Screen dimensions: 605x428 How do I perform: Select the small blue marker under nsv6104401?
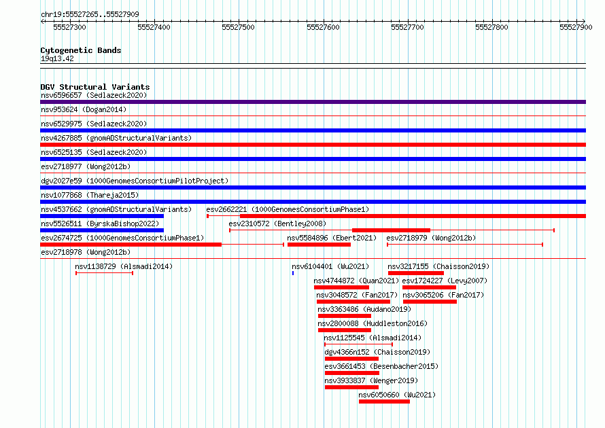tap(293, 273)
